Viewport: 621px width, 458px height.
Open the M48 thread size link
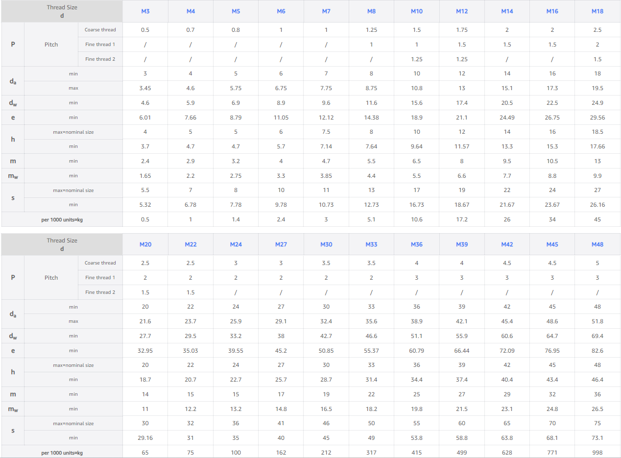click(x=597, y=244)
